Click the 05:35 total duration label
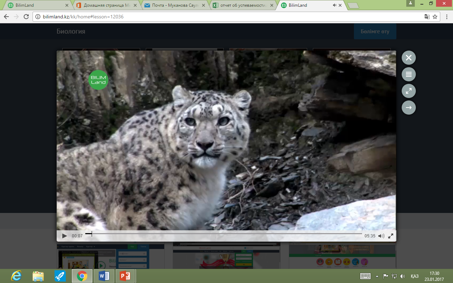This screenshot has width=453, height=283. point(370,236)
